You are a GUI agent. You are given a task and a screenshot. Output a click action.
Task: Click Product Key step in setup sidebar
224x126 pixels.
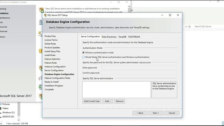50,36
